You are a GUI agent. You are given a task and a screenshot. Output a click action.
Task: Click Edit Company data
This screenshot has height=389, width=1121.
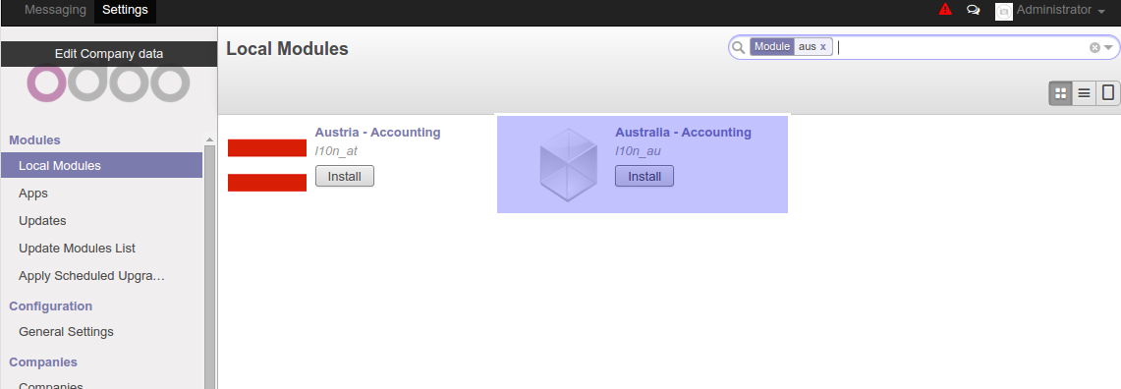(x=109, y=54)
